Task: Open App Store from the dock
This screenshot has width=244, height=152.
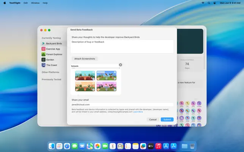Action: coord(166,146)
